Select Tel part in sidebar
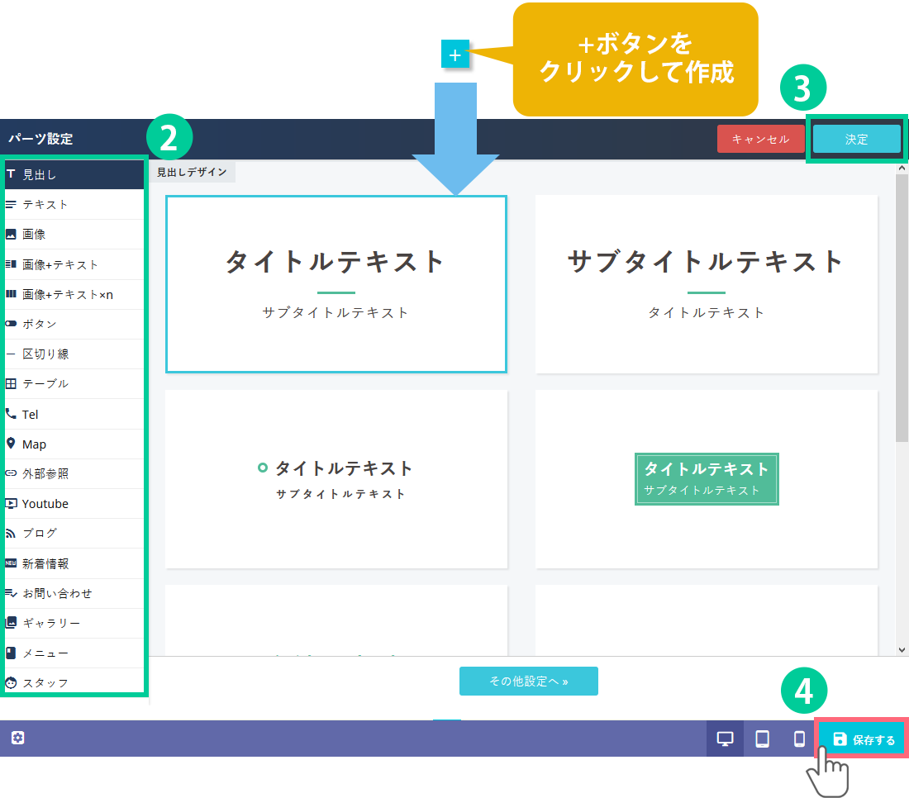Screen dimensions: 909x798 click(30, 415)
